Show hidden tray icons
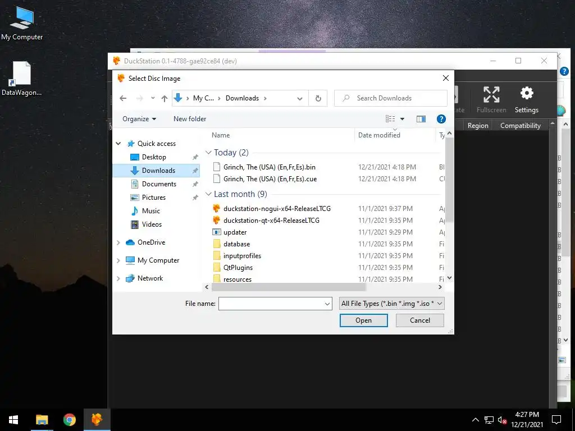This screenshot has height=431, width=575. [x=475, y=420]
